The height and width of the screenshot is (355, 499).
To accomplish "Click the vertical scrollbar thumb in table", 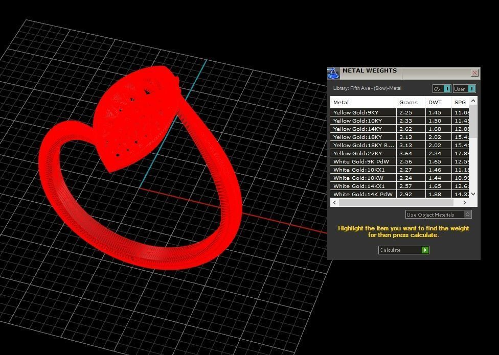I will click(473, 121).
